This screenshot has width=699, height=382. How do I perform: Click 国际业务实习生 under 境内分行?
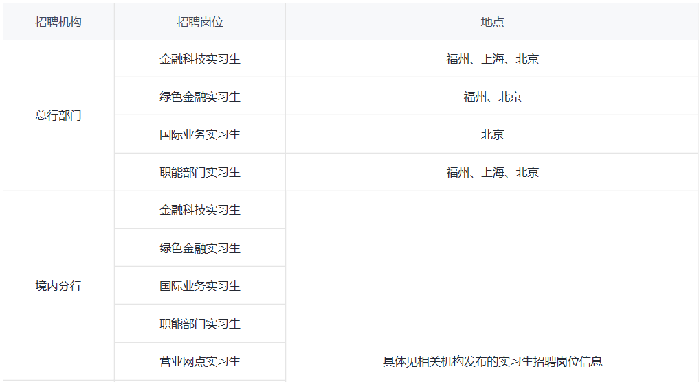200,286
